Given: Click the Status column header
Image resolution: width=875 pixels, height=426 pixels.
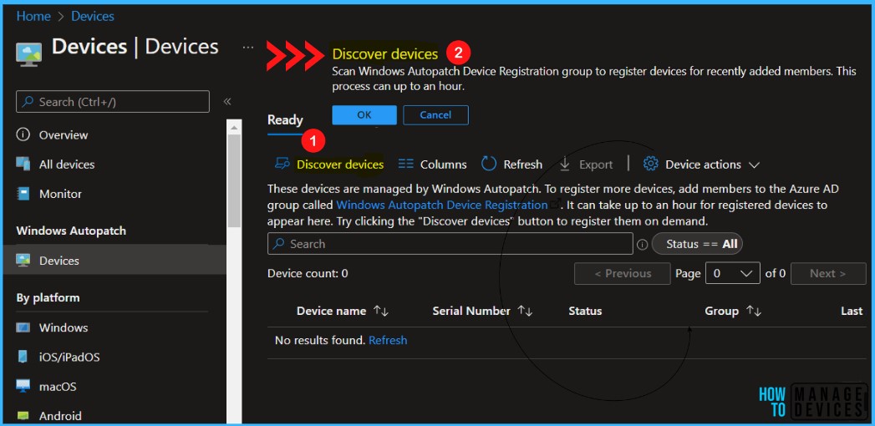Looking at the screenshot, I should (x=585, y=311).
